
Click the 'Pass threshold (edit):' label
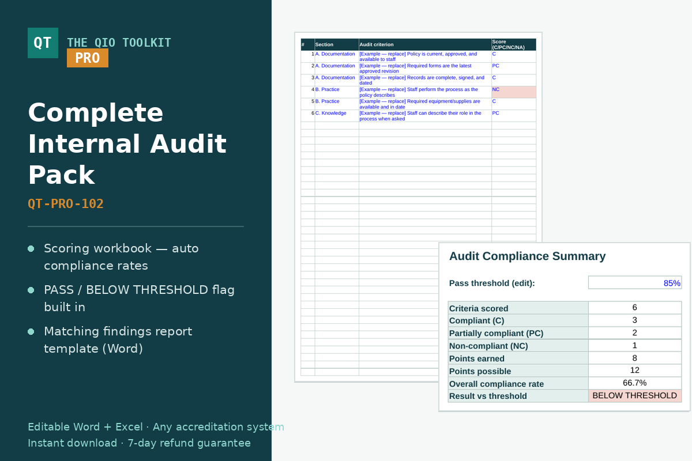coord(492,283)
